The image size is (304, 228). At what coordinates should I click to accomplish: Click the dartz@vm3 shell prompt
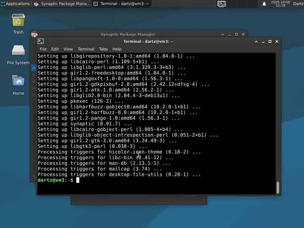tap(56, 180)
